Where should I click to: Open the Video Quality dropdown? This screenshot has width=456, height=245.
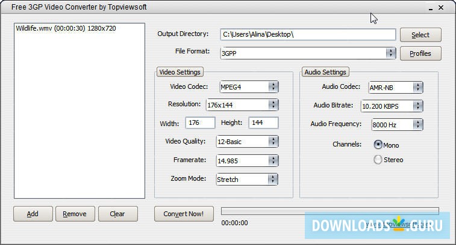tap(247, 142)
